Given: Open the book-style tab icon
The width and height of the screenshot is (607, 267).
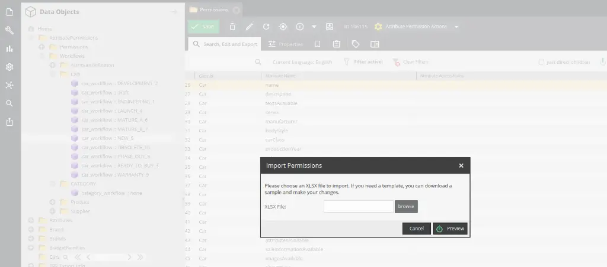Looking at the screenshot, I should pos(375,44).
